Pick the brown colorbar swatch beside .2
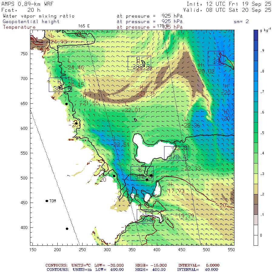Image resolution: width=273 pixels, height=273 pixels. click(x=256, y=199)
